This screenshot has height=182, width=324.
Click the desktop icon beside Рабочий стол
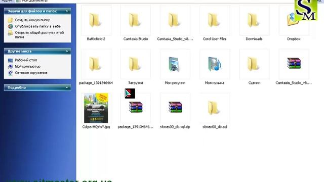10,60
